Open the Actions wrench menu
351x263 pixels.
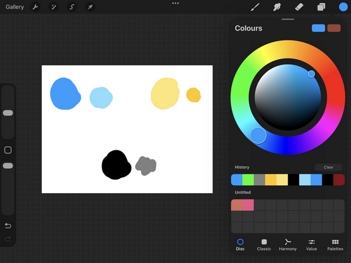point(35,7)
